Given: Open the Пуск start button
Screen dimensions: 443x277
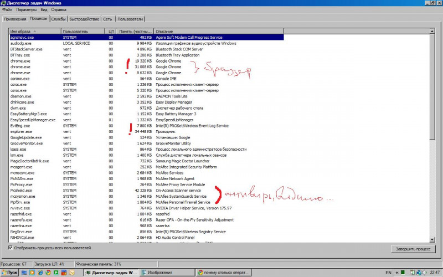Looking at the screenshot, I should point(9,273).
